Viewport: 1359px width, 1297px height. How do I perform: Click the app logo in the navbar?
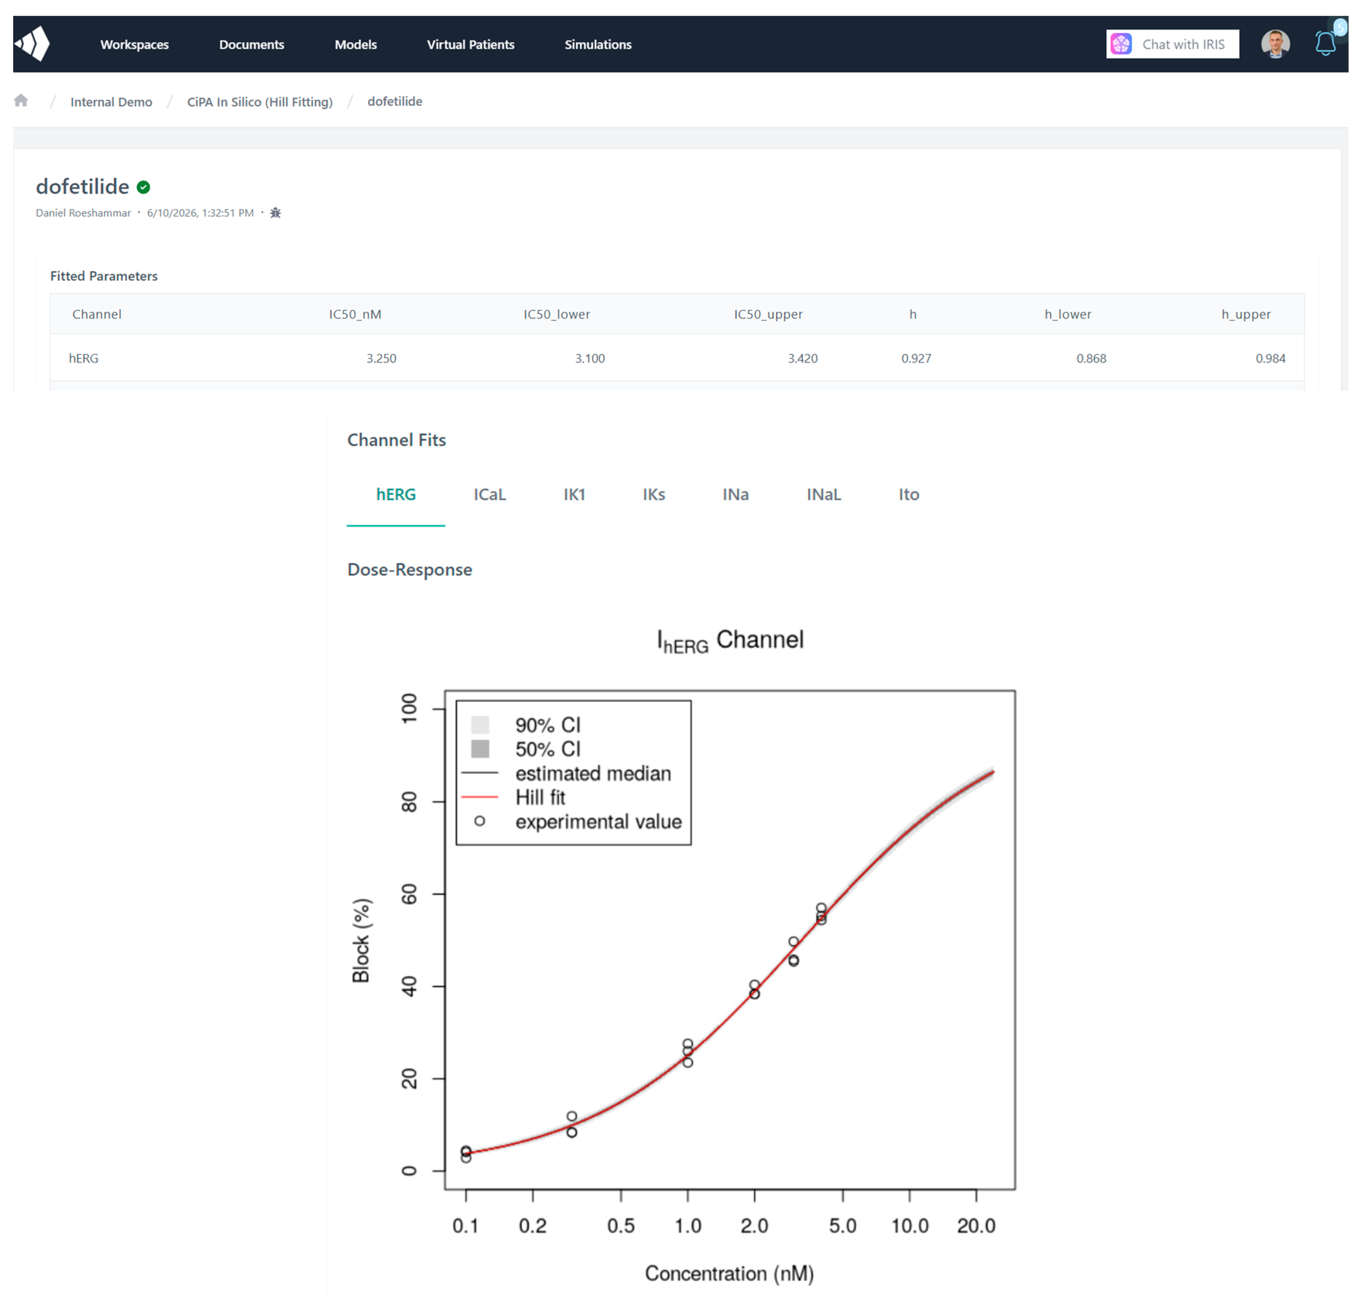tap(33, 44)
